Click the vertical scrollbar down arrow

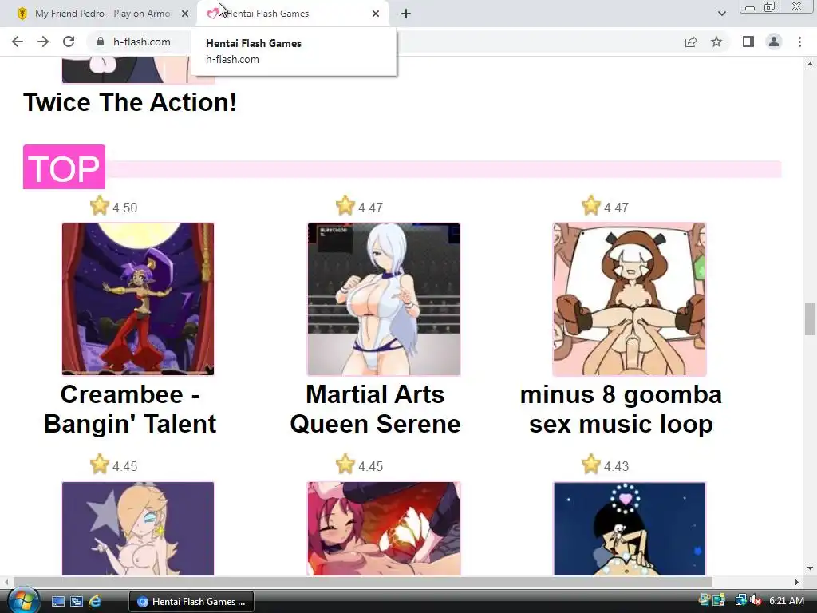[810, 568]
